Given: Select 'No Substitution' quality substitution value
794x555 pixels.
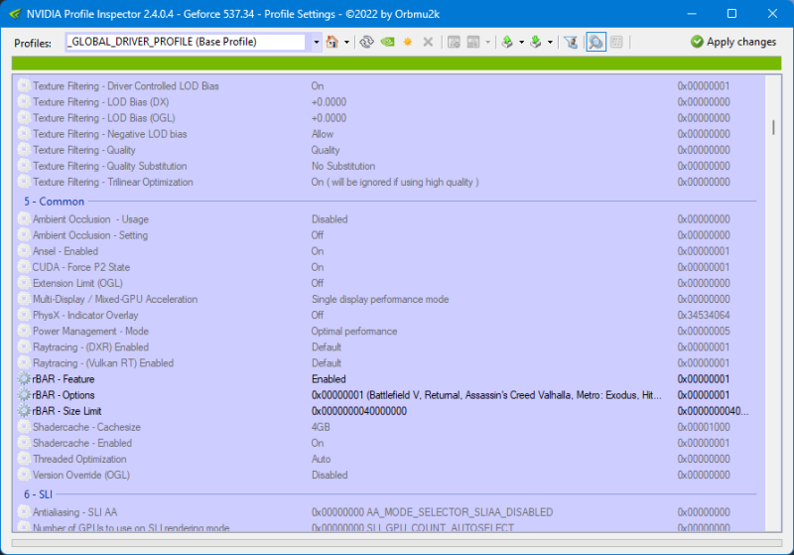Looking at the screenshot, I should (x=343, y=166).
